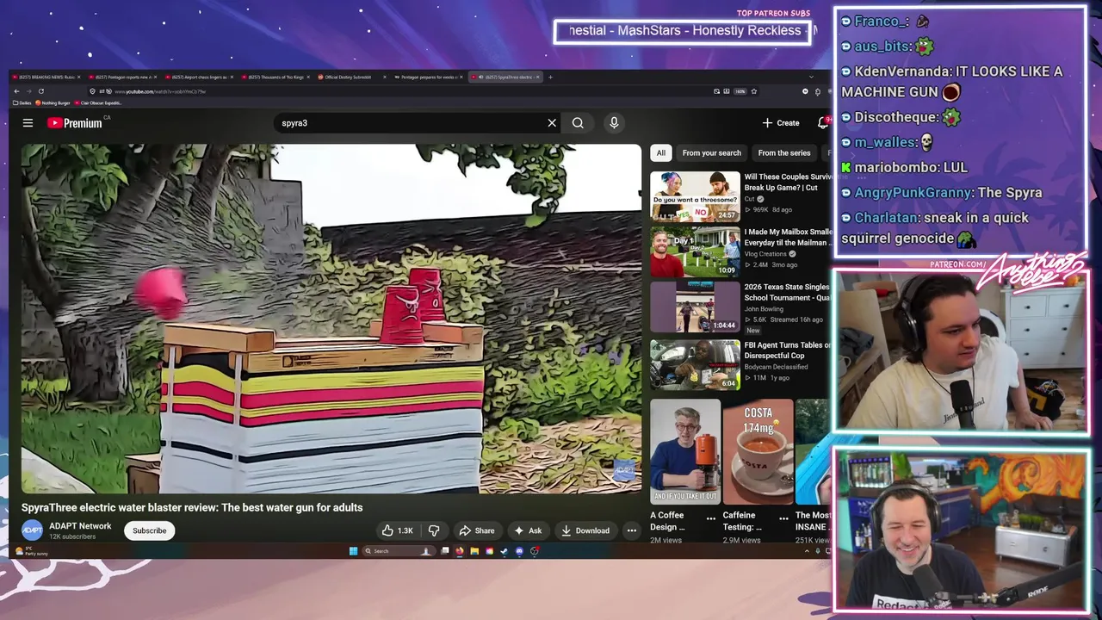List all tabs dropdown arrow
The width and height of the screenshot is (1102, 620).
pos(811,77)
